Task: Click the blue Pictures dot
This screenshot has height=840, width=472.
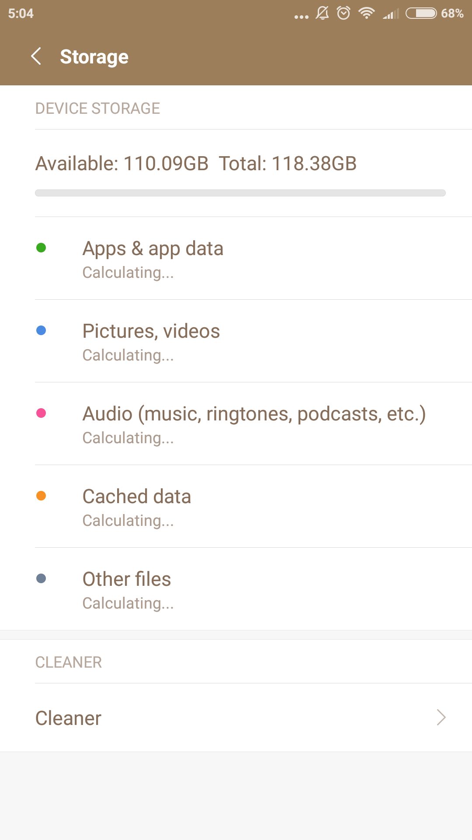Action: coord(41,330)
